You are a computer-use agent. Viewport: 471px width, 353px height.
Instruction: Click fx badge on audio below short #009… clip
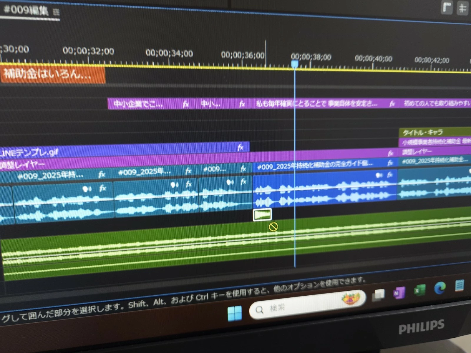(x=244, y=182)
